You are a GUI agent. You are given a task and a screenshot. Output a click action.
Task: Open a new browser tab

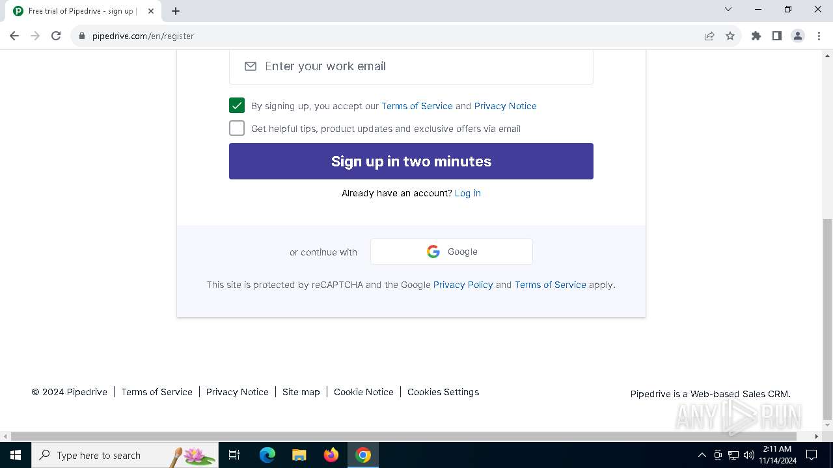(176, 11)
